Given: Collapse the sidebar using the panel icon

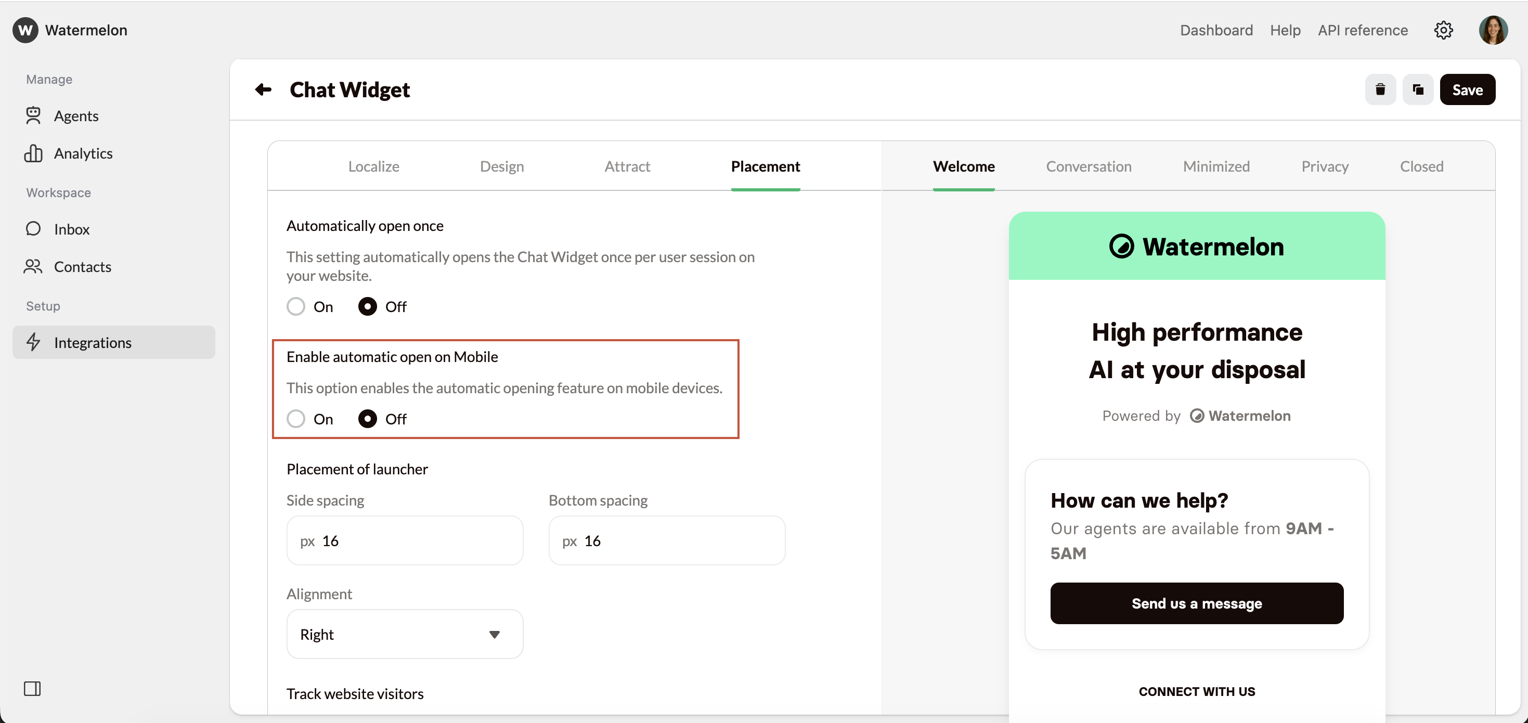Looking at the screenshot, I should 32,689.
